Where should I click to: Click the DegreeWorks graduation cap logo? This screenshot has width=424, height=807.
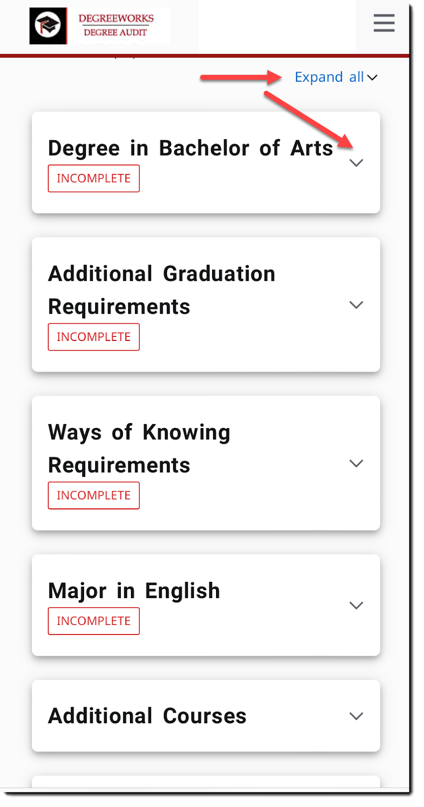pos(48,26)
